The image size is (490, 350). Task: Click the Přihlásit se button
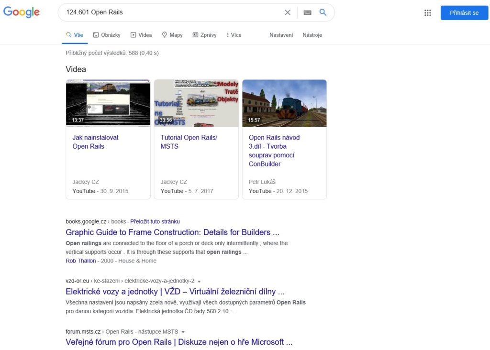tap(464, 13)
